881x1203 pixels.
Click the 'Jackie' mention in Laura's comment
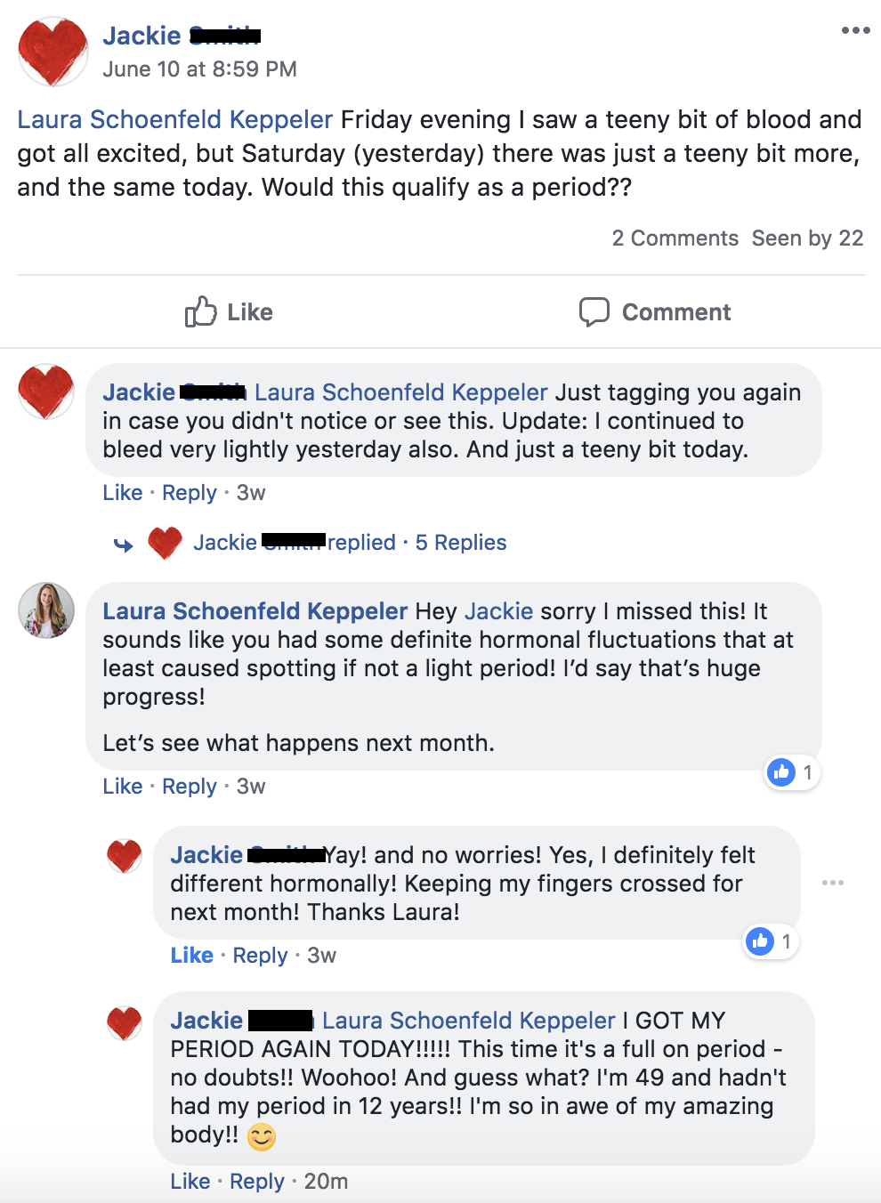tap(498, 611)
